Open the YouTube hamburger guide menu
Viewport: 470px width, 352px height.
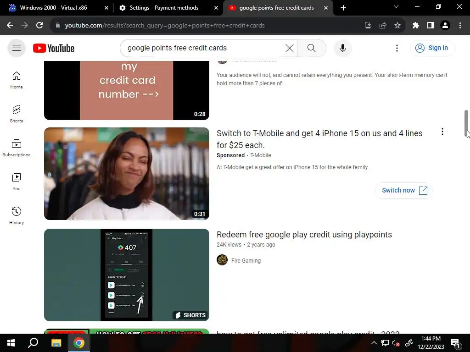(x=17, y=48)
